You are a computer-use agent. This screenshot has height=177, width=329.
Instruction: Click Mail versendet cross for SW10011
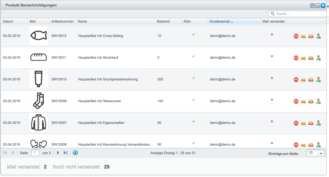click(272, 56)
